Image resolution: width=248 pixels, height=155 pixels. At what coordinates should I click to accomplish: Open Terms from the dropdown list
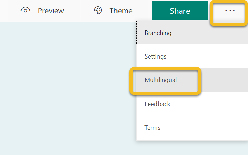152,127
